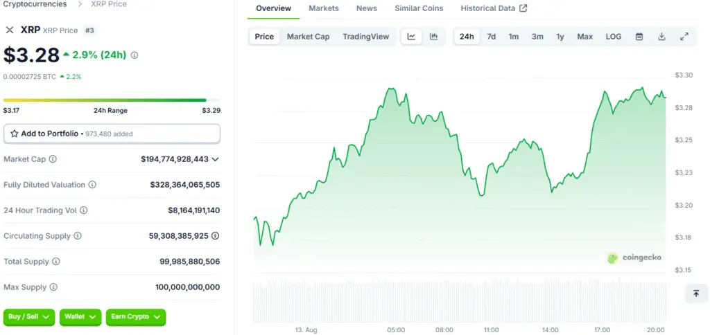This screenshot has width=710, height=335.
Task: Click info icon beside Fully Diluted Valuation
Action: coord(92,184)
